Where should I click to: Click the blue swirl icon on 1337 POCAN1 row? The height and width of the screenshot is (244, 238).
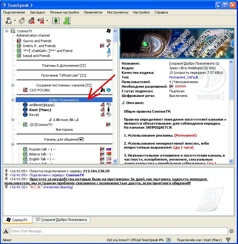(x=109, y=90)
